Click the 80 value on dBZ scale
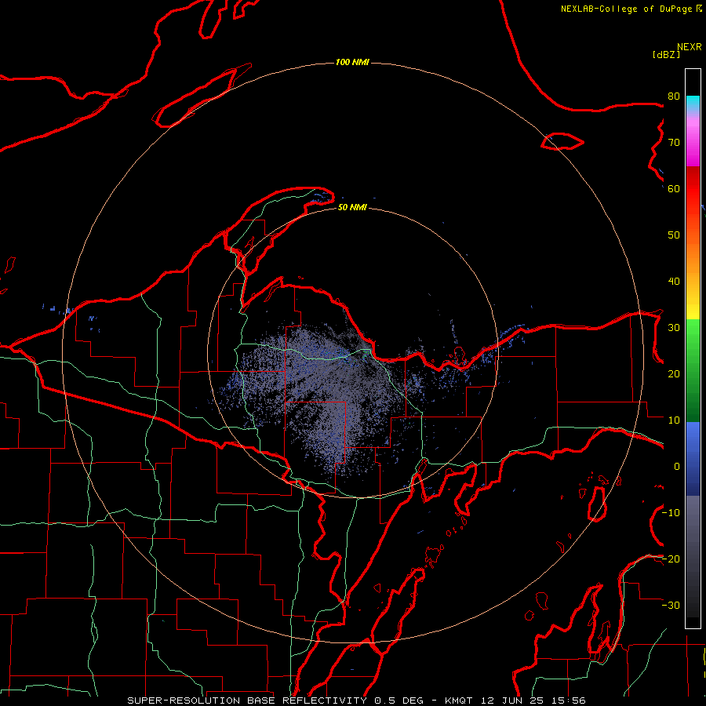The width and height of the screenshot is (706, 706). [674, 96]
